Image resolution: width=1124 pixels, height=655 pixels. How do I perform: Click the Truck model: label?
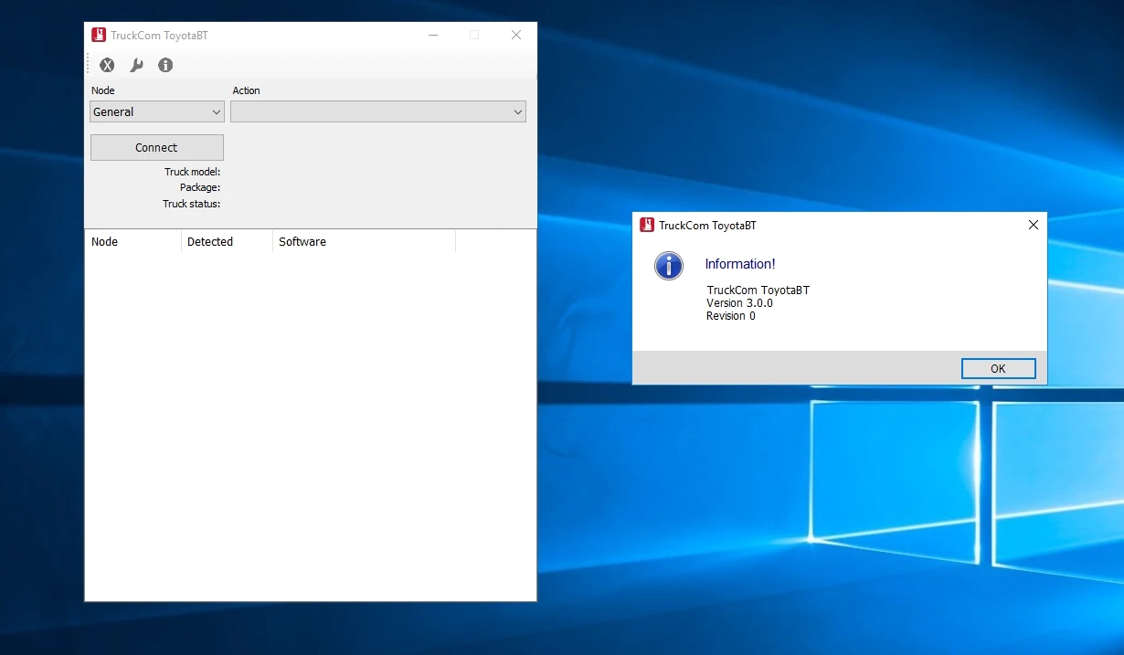[x=192, y=172]
